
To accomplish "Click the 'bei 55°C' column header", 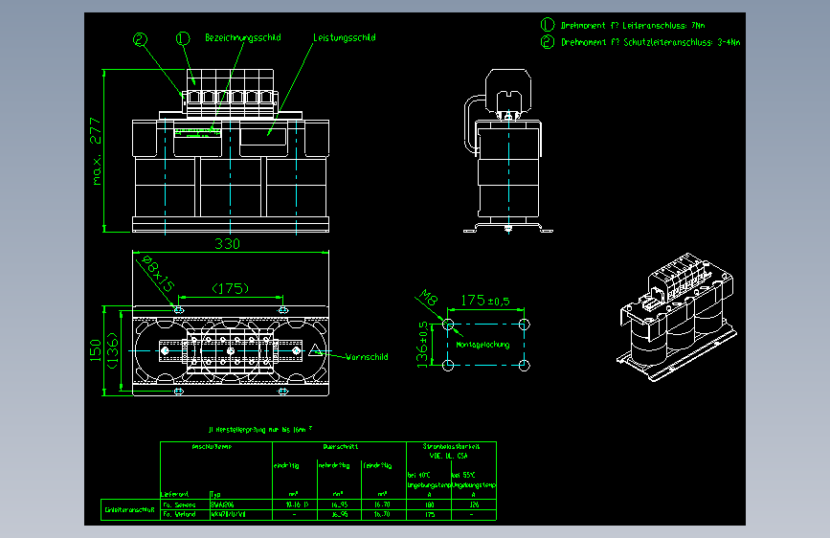I will coord(463,475).
